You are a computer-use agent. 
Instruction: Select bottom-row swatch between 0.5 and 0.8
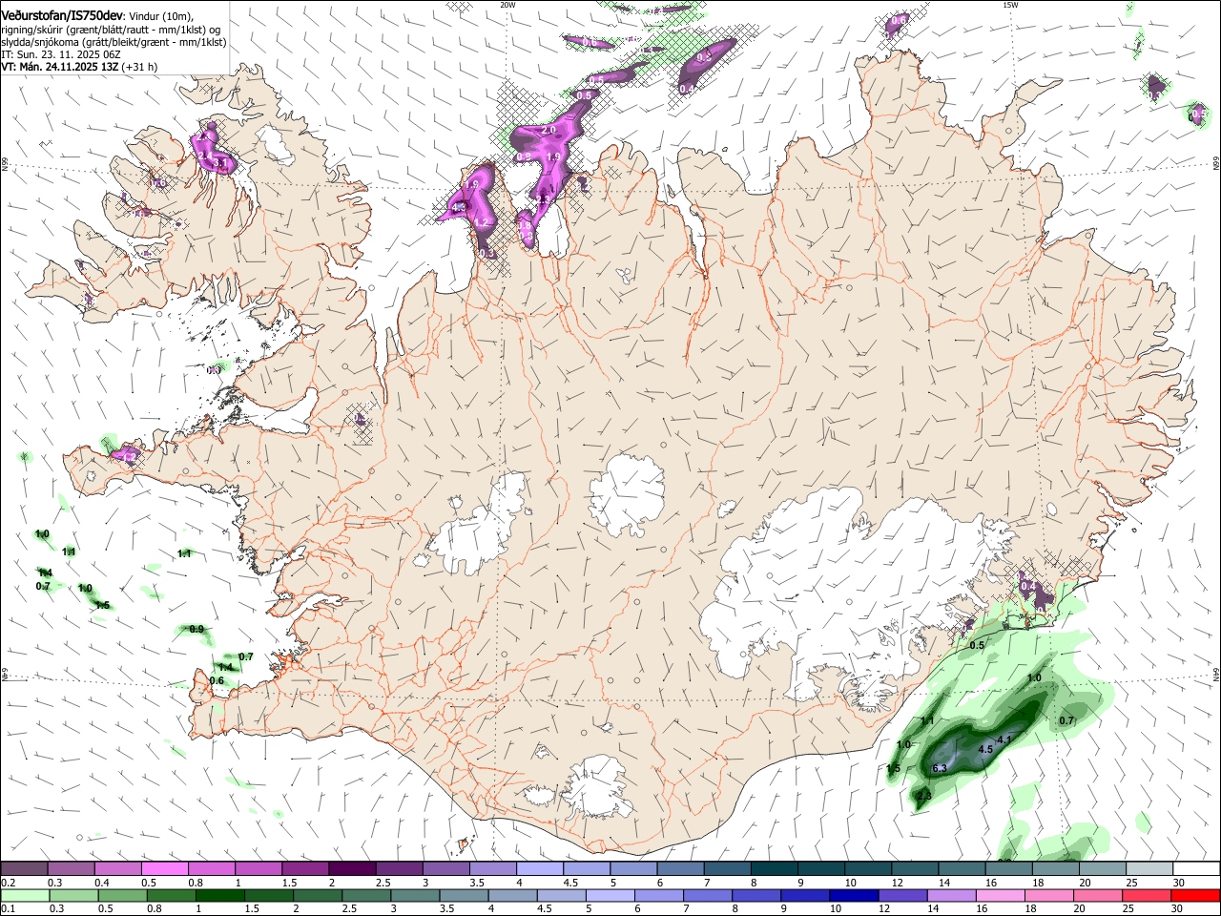click(122, 895)
